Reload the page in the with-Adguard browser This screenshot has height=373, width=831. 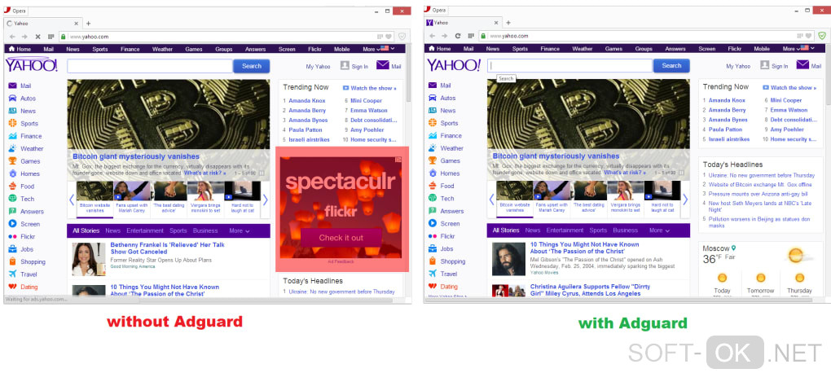tap(458, 36)
